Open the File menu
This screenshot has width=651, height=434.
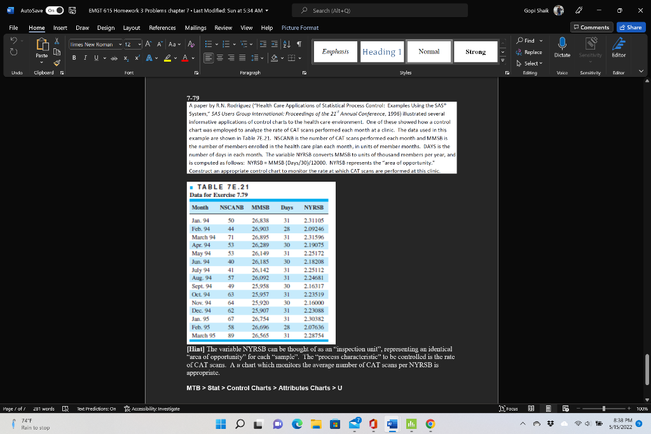click(x=13, y=28)
